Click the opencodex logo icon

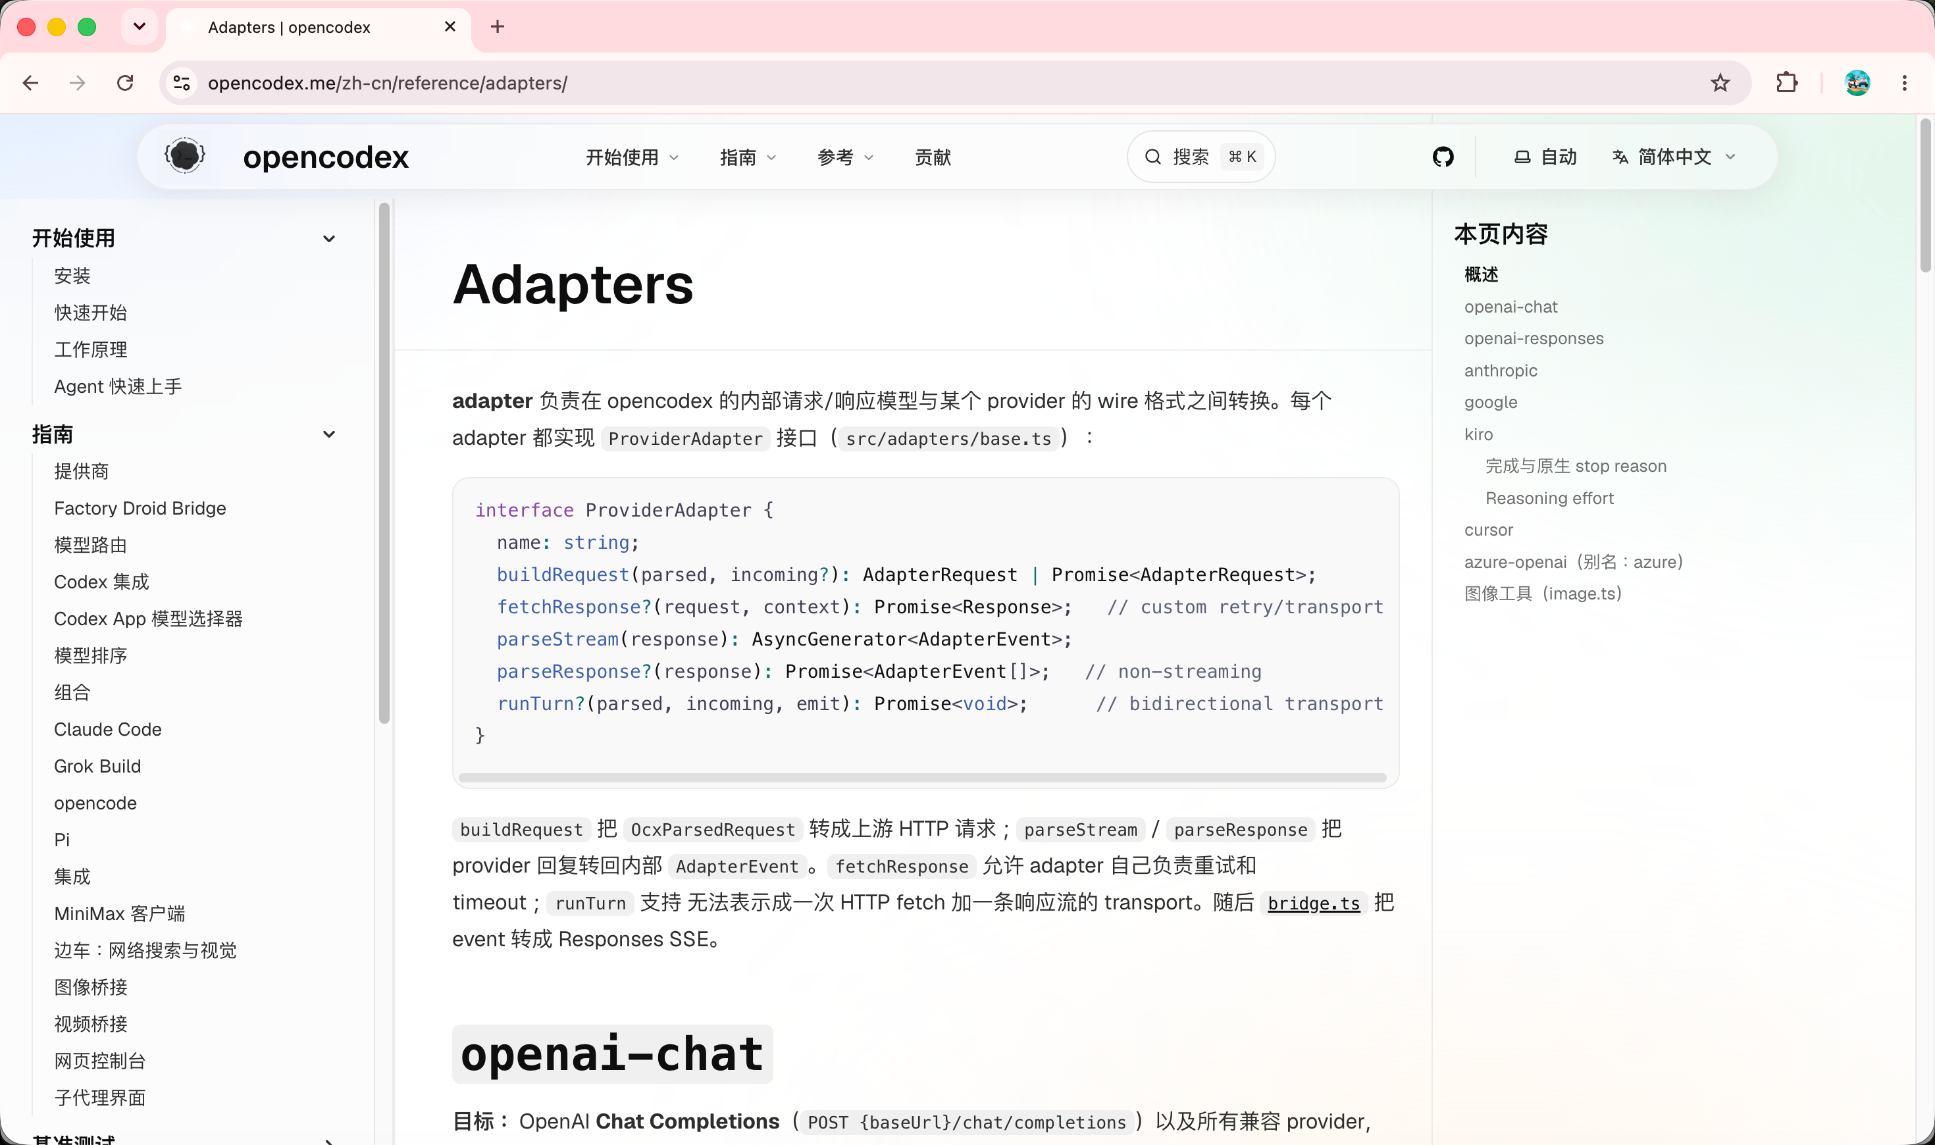[x=184, y=156]
